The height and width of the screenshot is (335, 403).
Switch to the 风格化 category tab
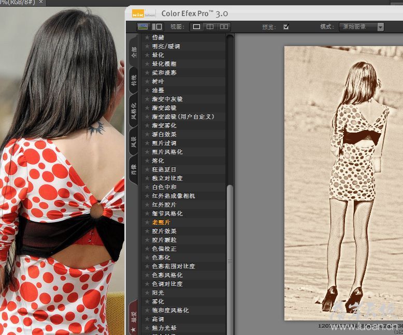pos(134,111)
